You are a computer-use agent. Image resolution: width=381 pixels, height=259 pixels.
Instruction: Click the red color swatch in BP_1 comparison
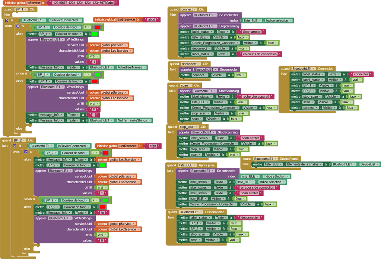coord(98,27)
